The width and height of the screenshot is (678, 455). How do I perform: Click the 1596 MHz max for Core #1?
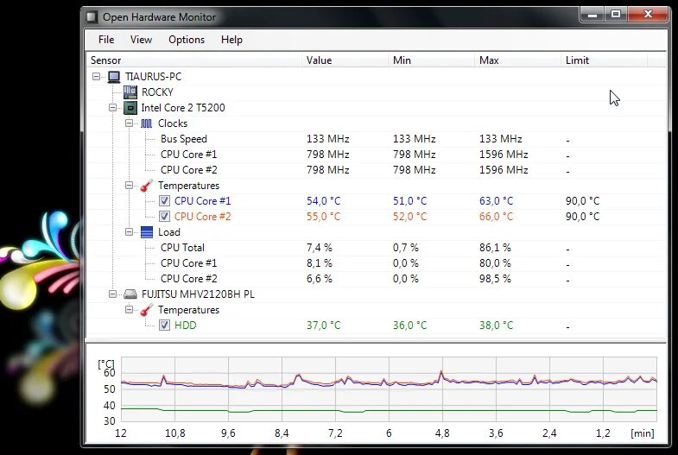coord(504,155)
